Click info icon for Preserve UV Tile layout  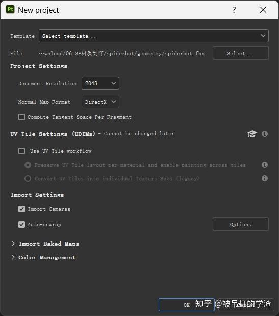tap(265, 165)
